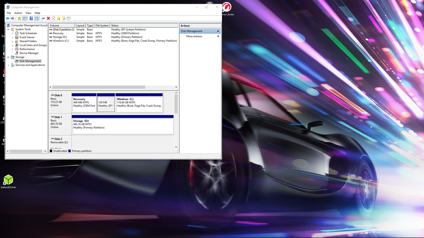424x238 pixels.
Task: Click the Services and Applications tree icon
Action: (12, 65)
